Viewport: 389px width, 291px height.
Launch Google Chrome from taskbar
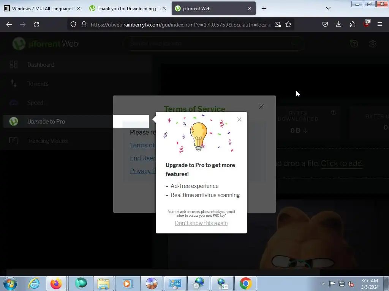point(246,283)
